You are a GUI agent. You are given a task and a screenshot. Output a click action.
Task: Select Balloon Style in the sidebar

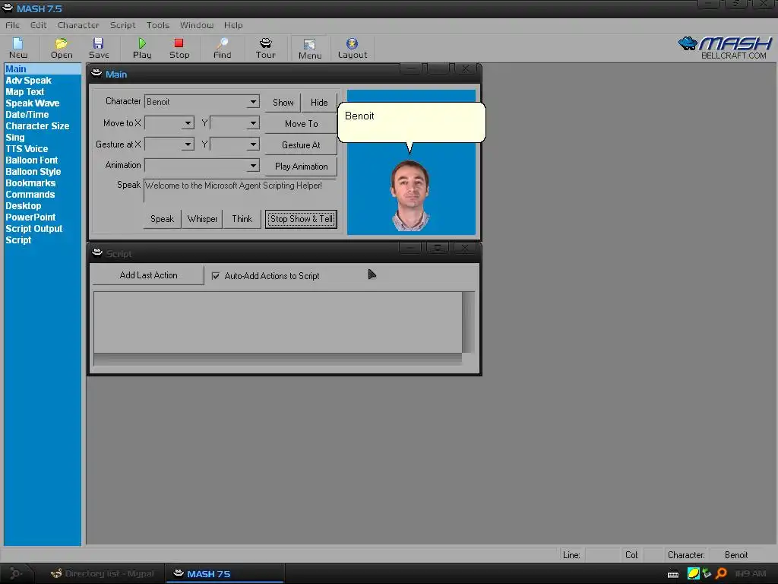tap(33, 172)
